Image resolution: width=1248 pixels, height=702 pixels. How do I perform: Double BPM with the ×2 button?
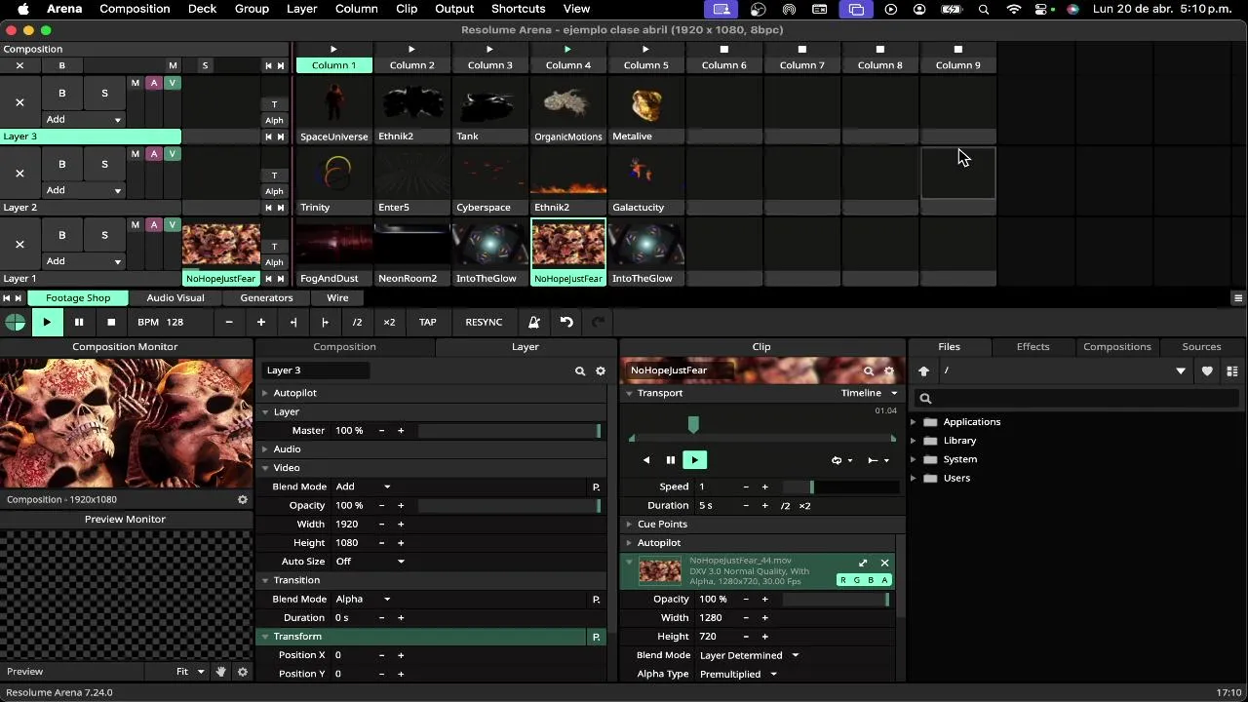389,323
